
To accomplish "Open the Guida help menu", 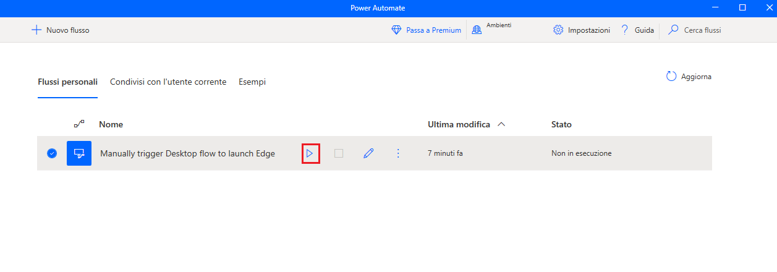I will pos(637,30).
